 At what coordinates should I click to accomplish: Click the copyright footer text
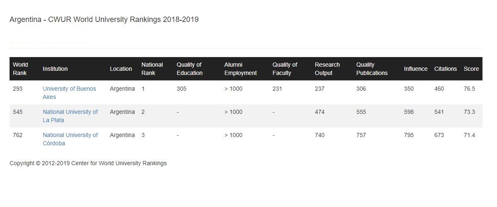pos(88,163)
